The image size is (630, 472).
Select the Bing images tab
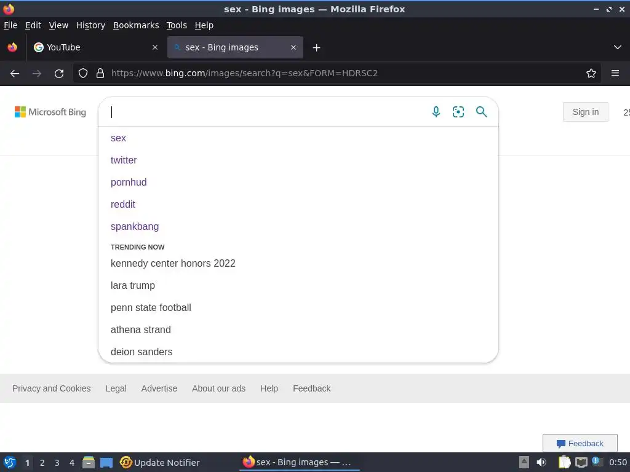point(235,47)
